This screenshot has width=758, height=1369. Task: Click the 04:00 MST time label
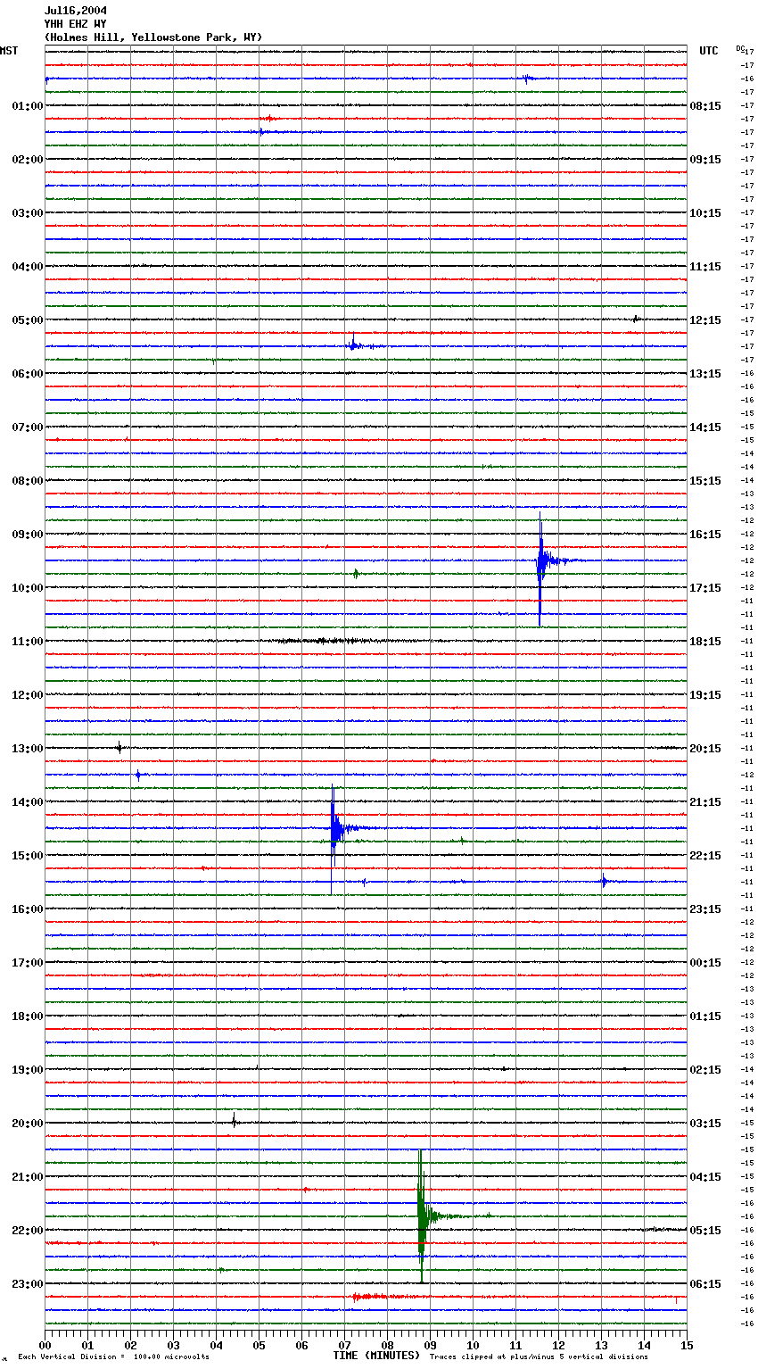pyautogui.click(x=28, y=267)
